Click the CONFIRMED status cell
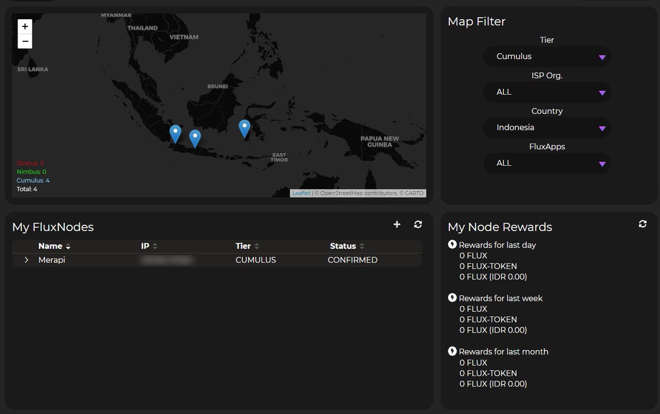Screen dimensions: 660x414 click(x=353, y=260)
